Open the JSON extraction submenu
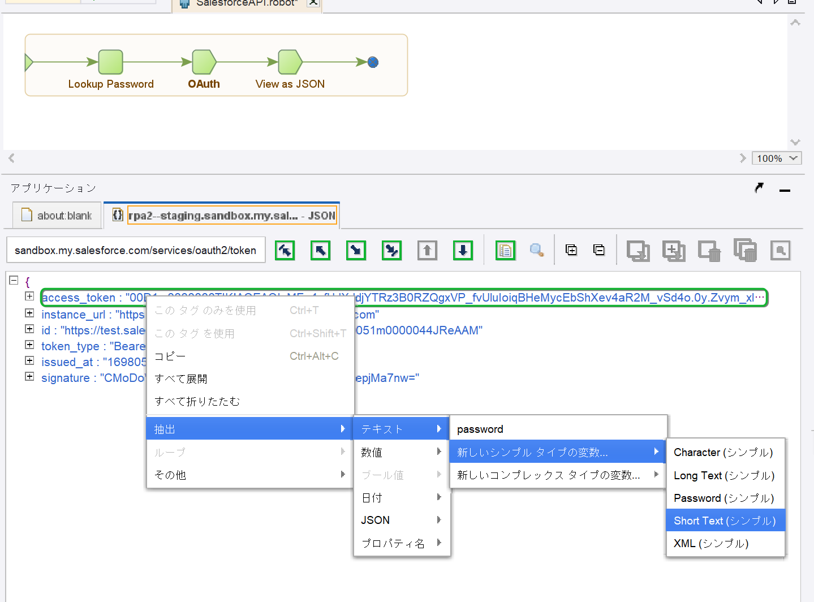This screenshot has width=814, height=602. (402, 520)
